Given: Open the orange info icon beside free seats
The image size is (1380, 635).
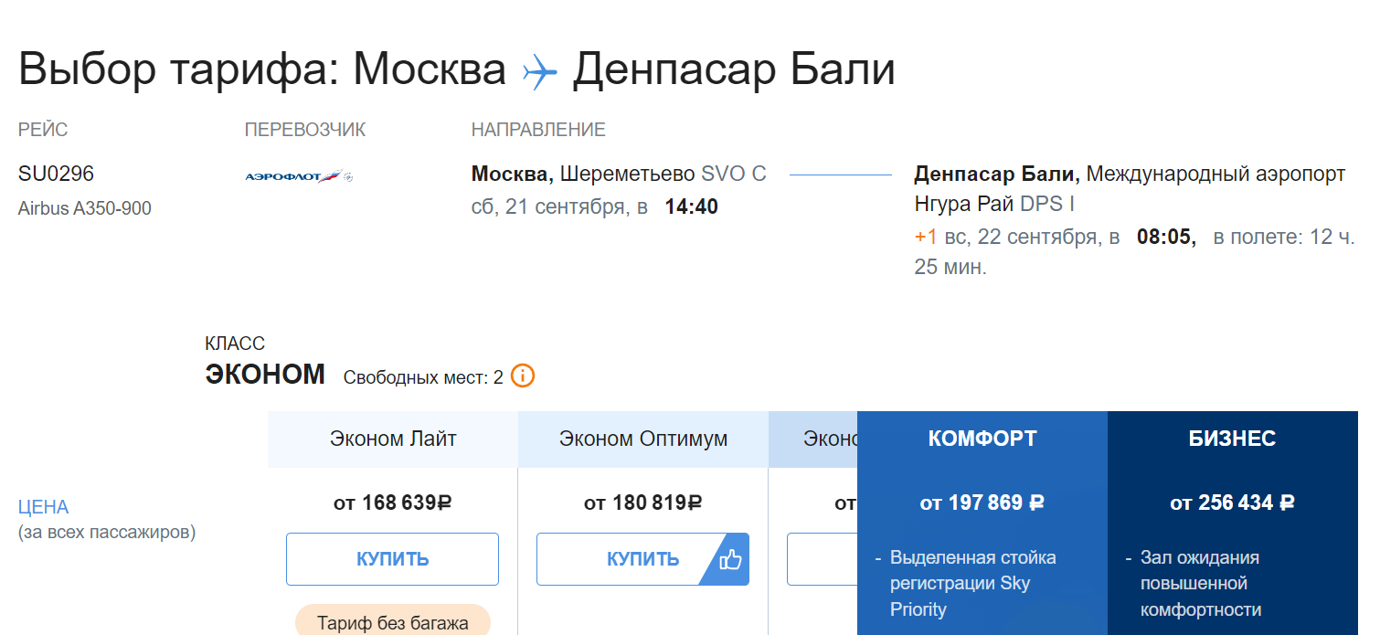Looking at the screenshot, I should click(x=523, y=376).
